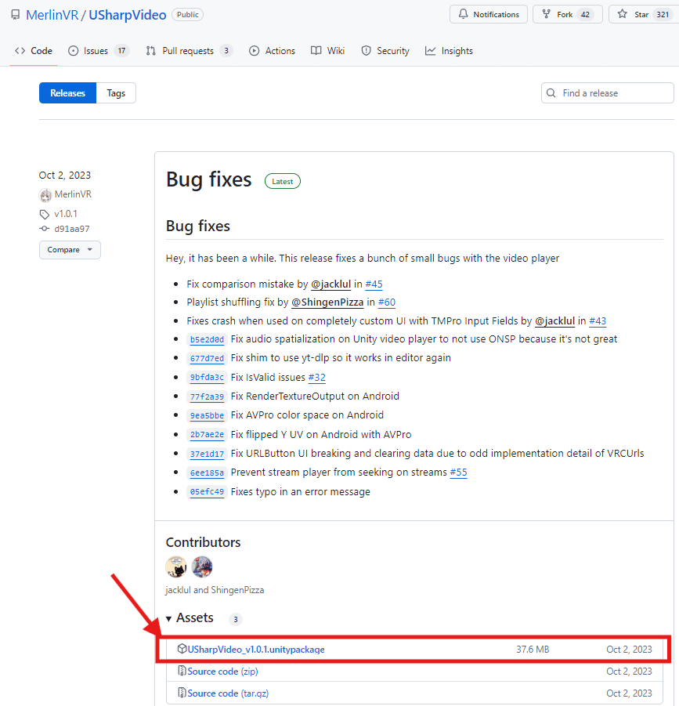Click ShingenPizza's contributor avatar
The width and height of the screenshot is (679, 706).
point(202,567)
